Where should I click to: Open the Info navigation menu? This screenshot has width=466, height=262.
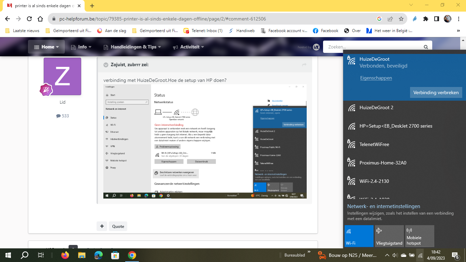click(x=81, y=47)
